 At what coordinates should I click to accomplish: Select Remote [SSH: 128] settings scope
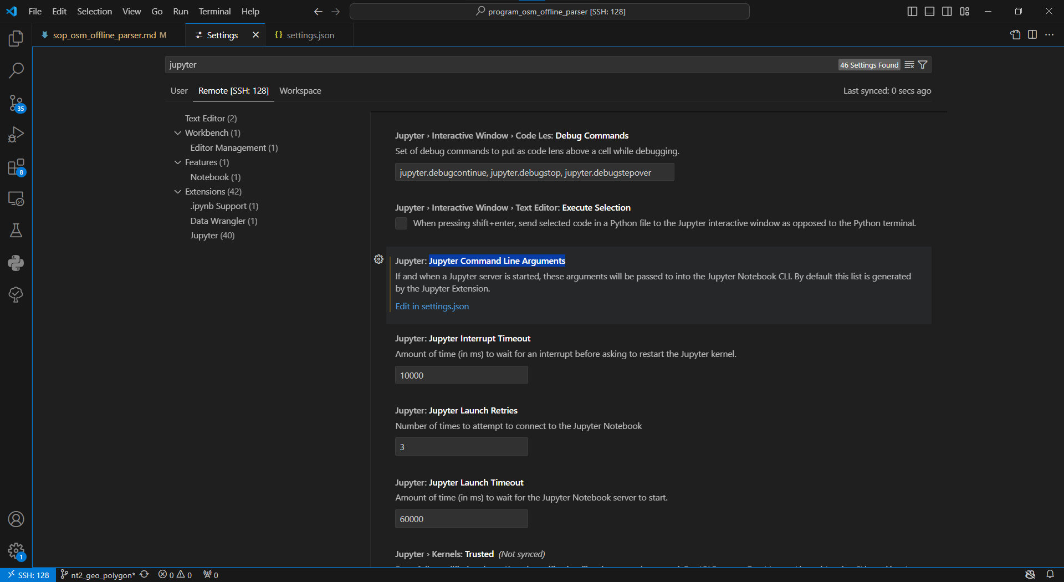[233, 91]
